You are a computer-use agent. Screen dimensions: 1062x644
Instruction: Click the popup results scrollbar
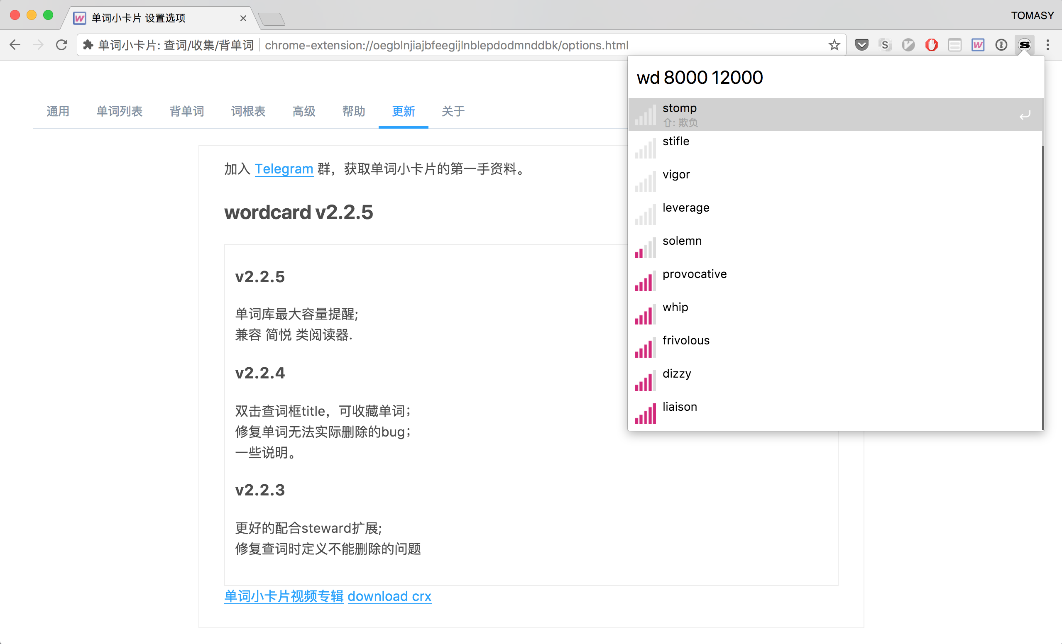click(1042, 284)
